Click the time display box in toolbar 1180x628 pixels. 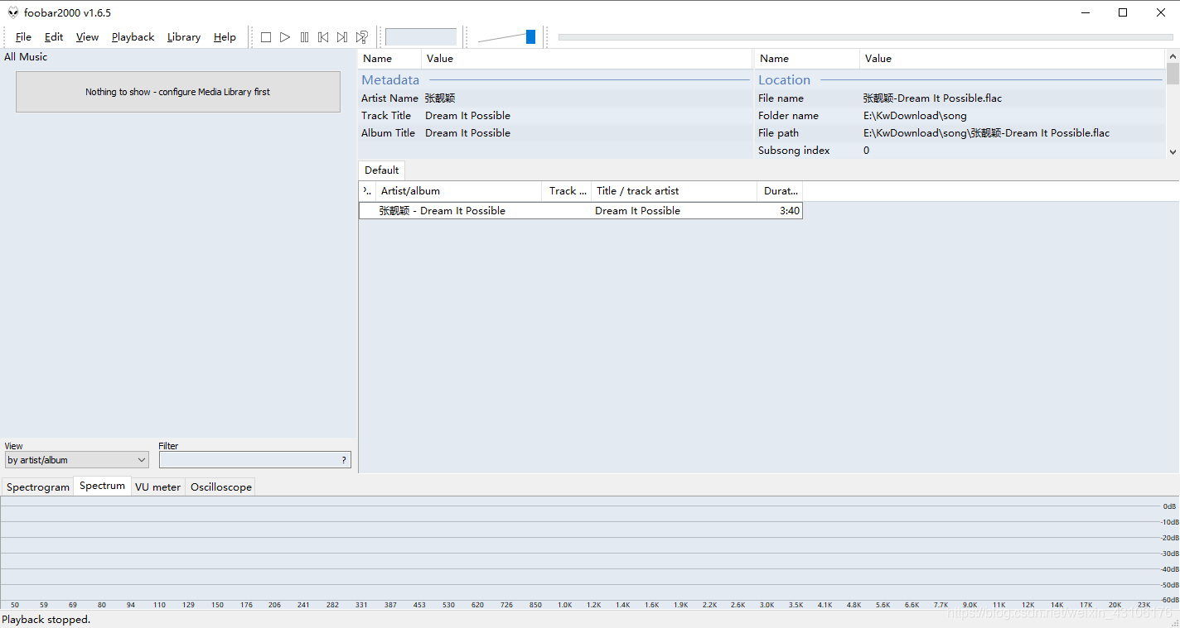click(421, 37)
